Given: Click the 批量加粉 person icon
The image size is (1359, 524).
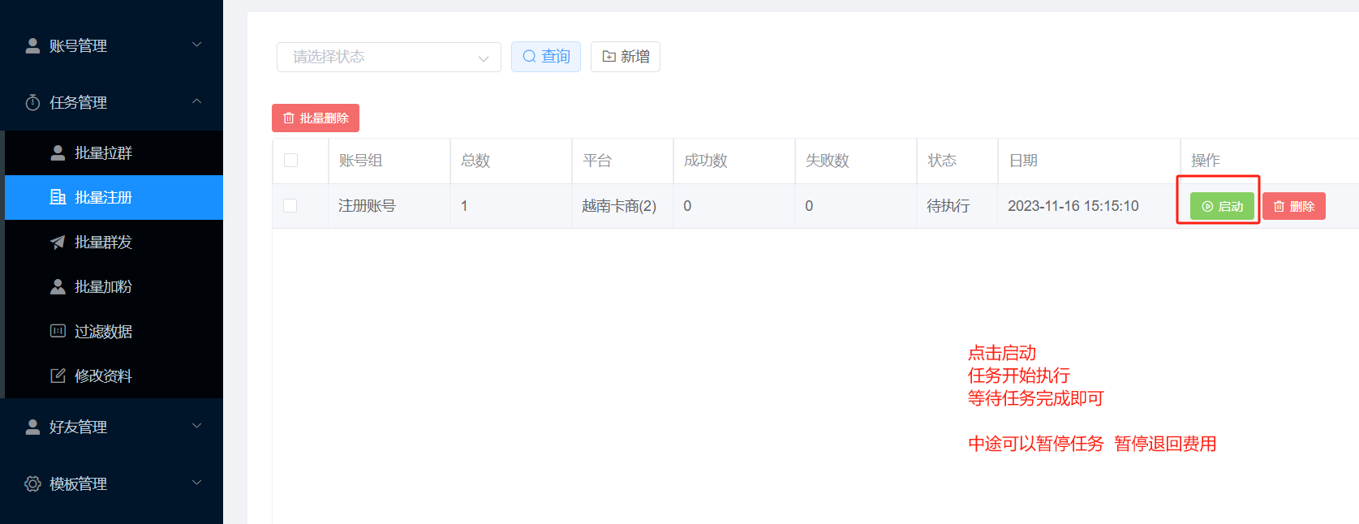Looking at the screenshot, I should tap(58, 287).
